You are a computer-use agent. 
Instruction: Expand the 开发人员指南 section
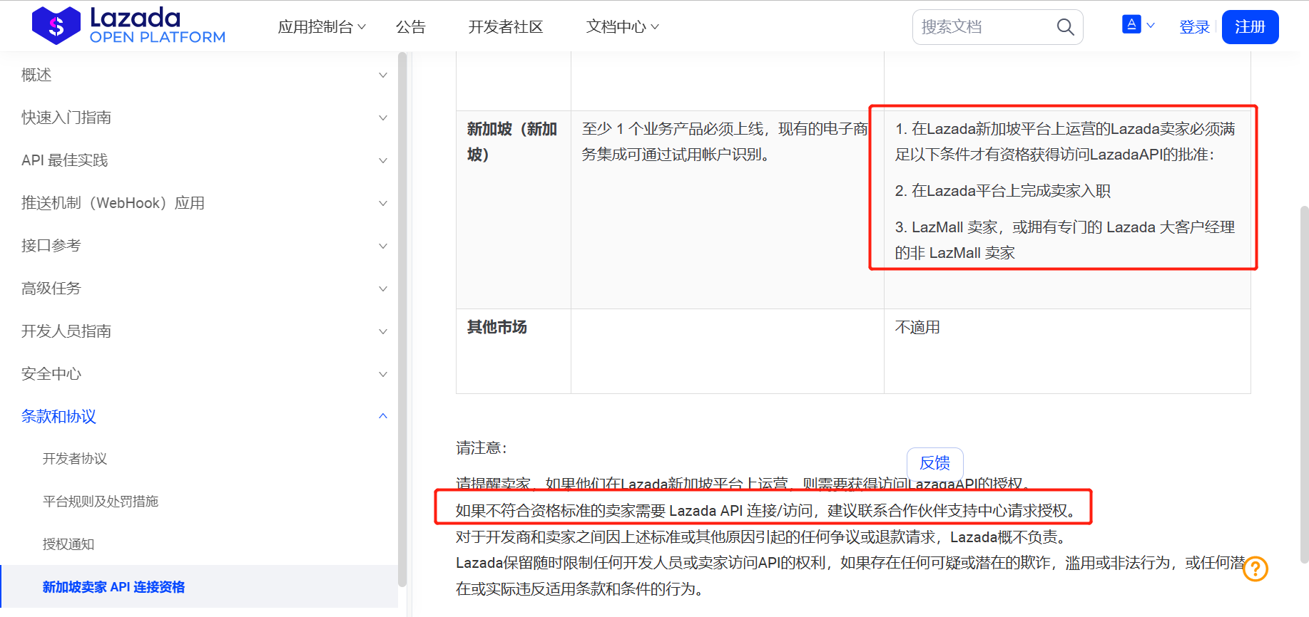(204, 331)
